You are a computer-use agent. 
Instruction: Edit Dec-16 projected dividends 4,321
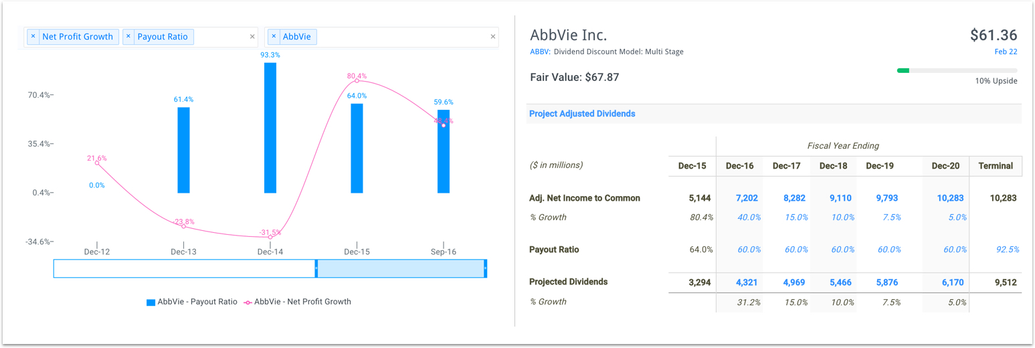point(746,282)
